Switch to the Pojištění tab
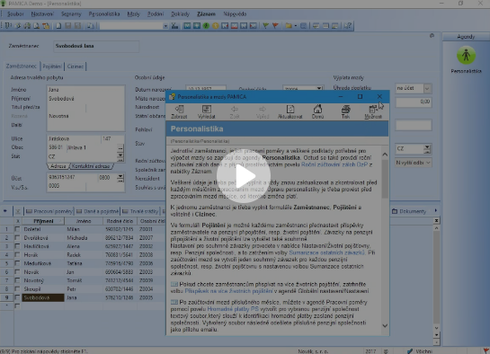490x354 pixels. coord(52,66)
